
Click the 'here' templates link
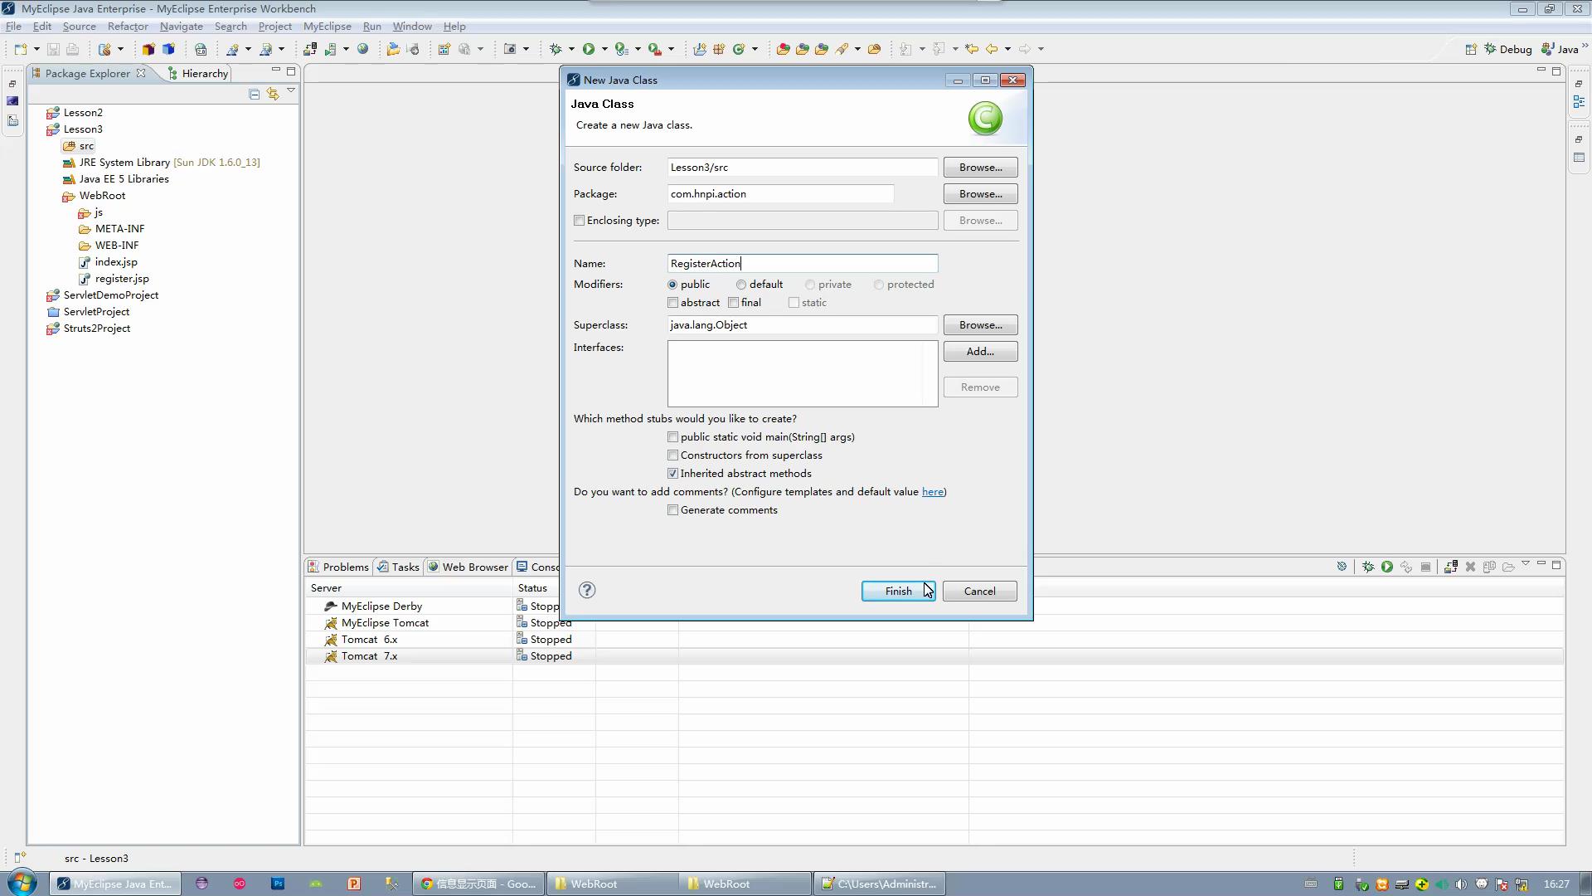pos(933,492)
